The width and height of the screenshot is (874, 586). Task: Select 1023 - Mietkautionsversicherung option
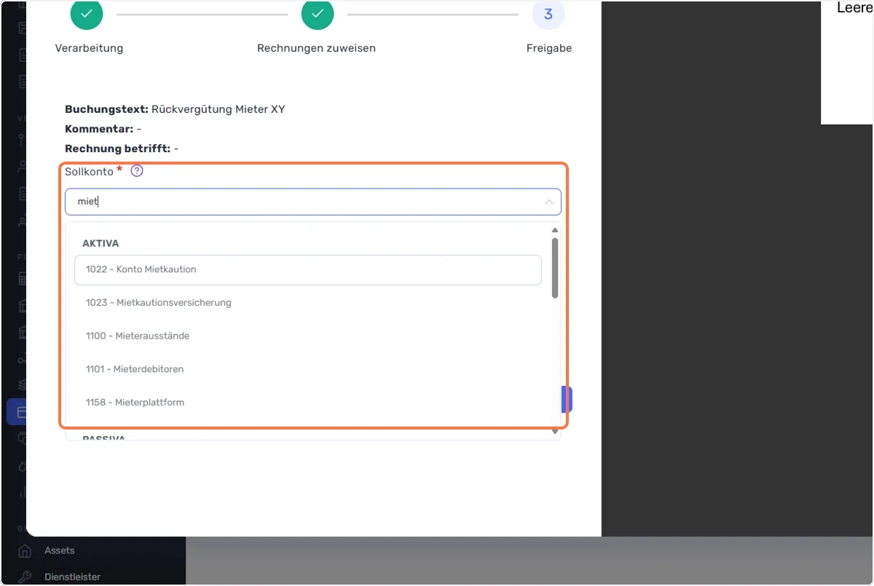(x=308, y=303)
